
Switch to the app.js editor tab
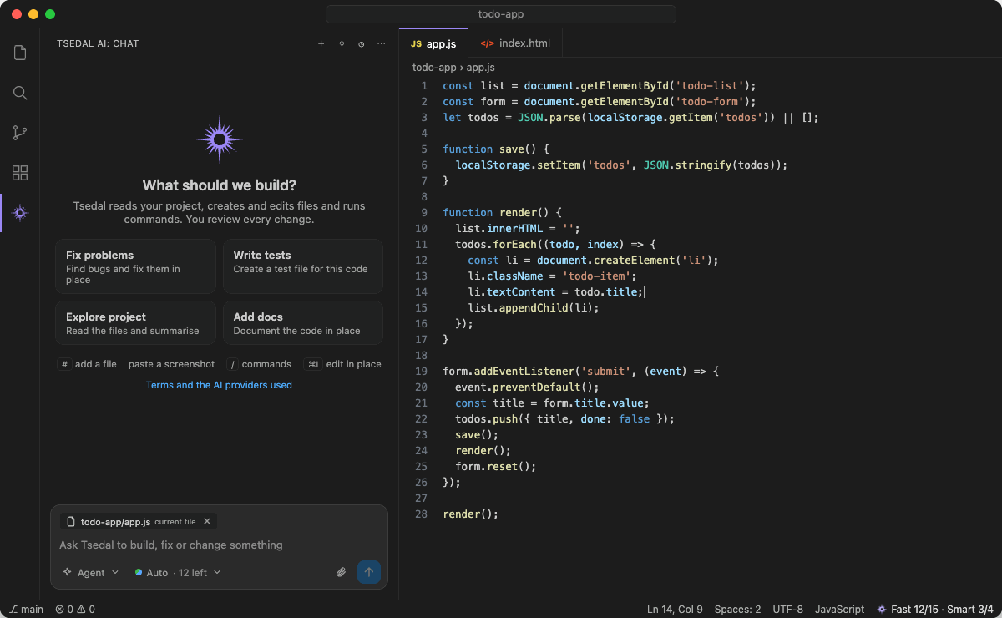pos(433,43)
